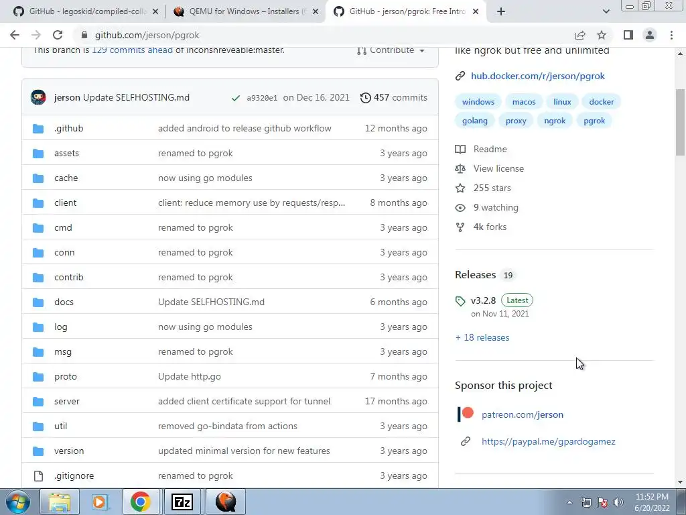Expand the tab search dropdown arrow
686x515 pixels.
[606, 12]
